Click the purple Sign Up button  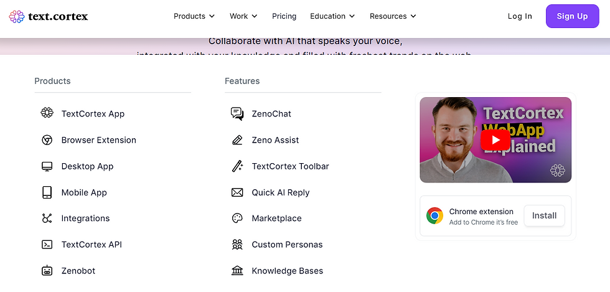[x=572, y=16]
